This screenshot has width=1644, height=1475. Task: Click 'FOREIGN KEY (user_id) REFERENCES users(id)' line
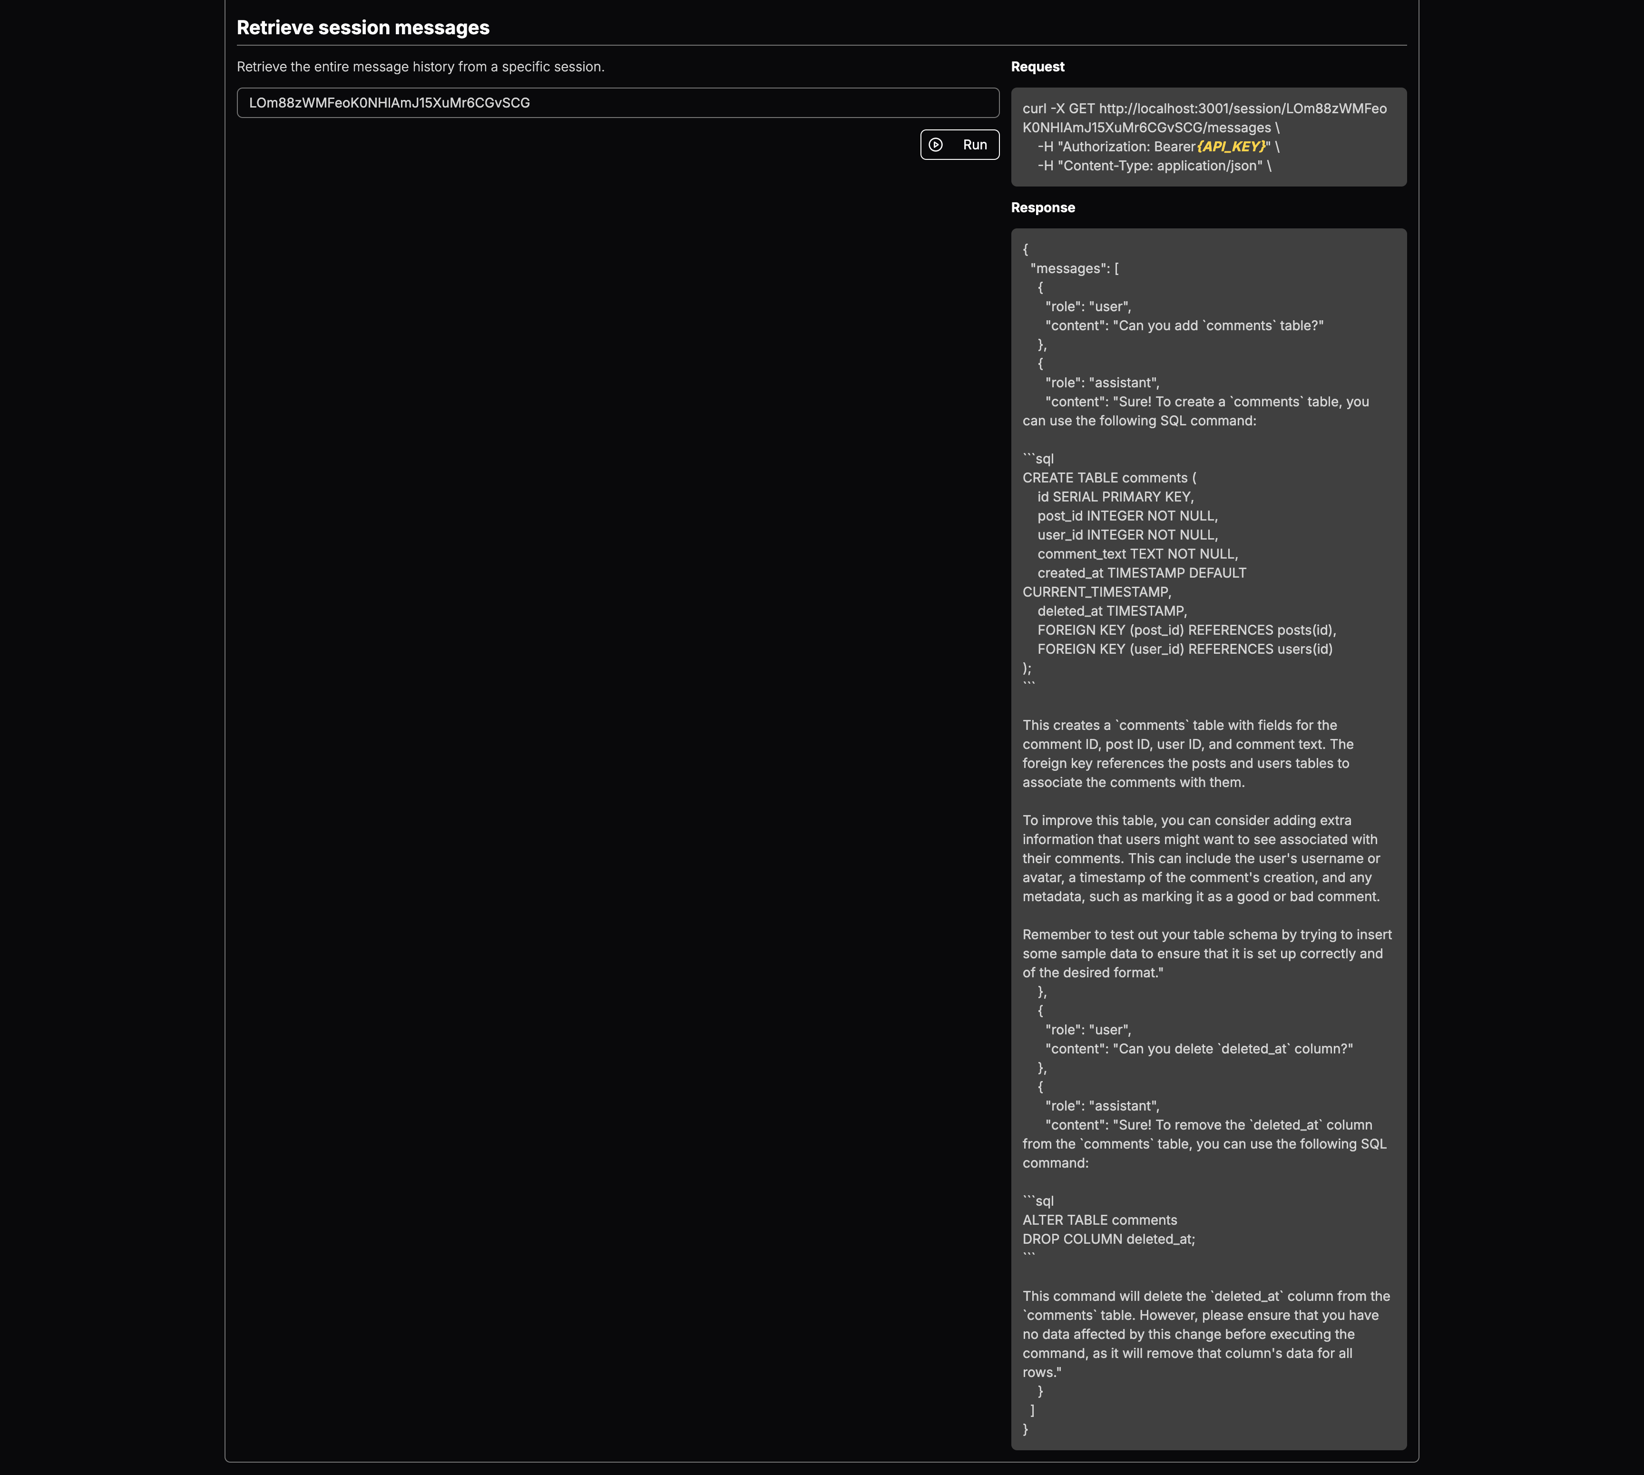pos(1184,649)
